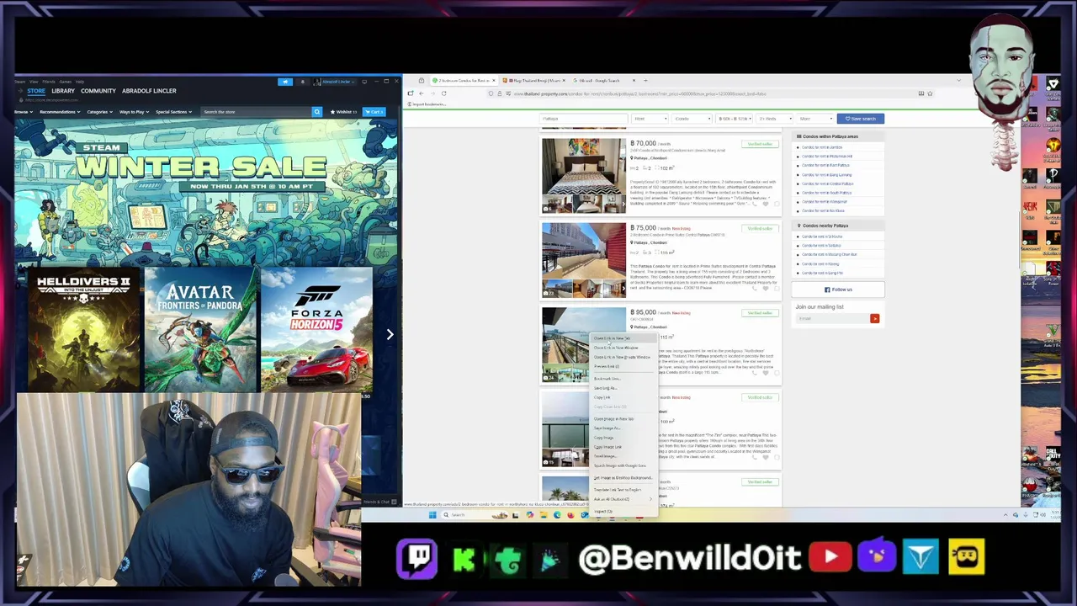Click the Steam store search magnifier button

(x=317, y=112)
